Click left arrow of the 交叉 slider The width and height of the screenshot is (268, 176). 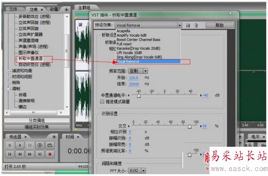tap(129, 126)
